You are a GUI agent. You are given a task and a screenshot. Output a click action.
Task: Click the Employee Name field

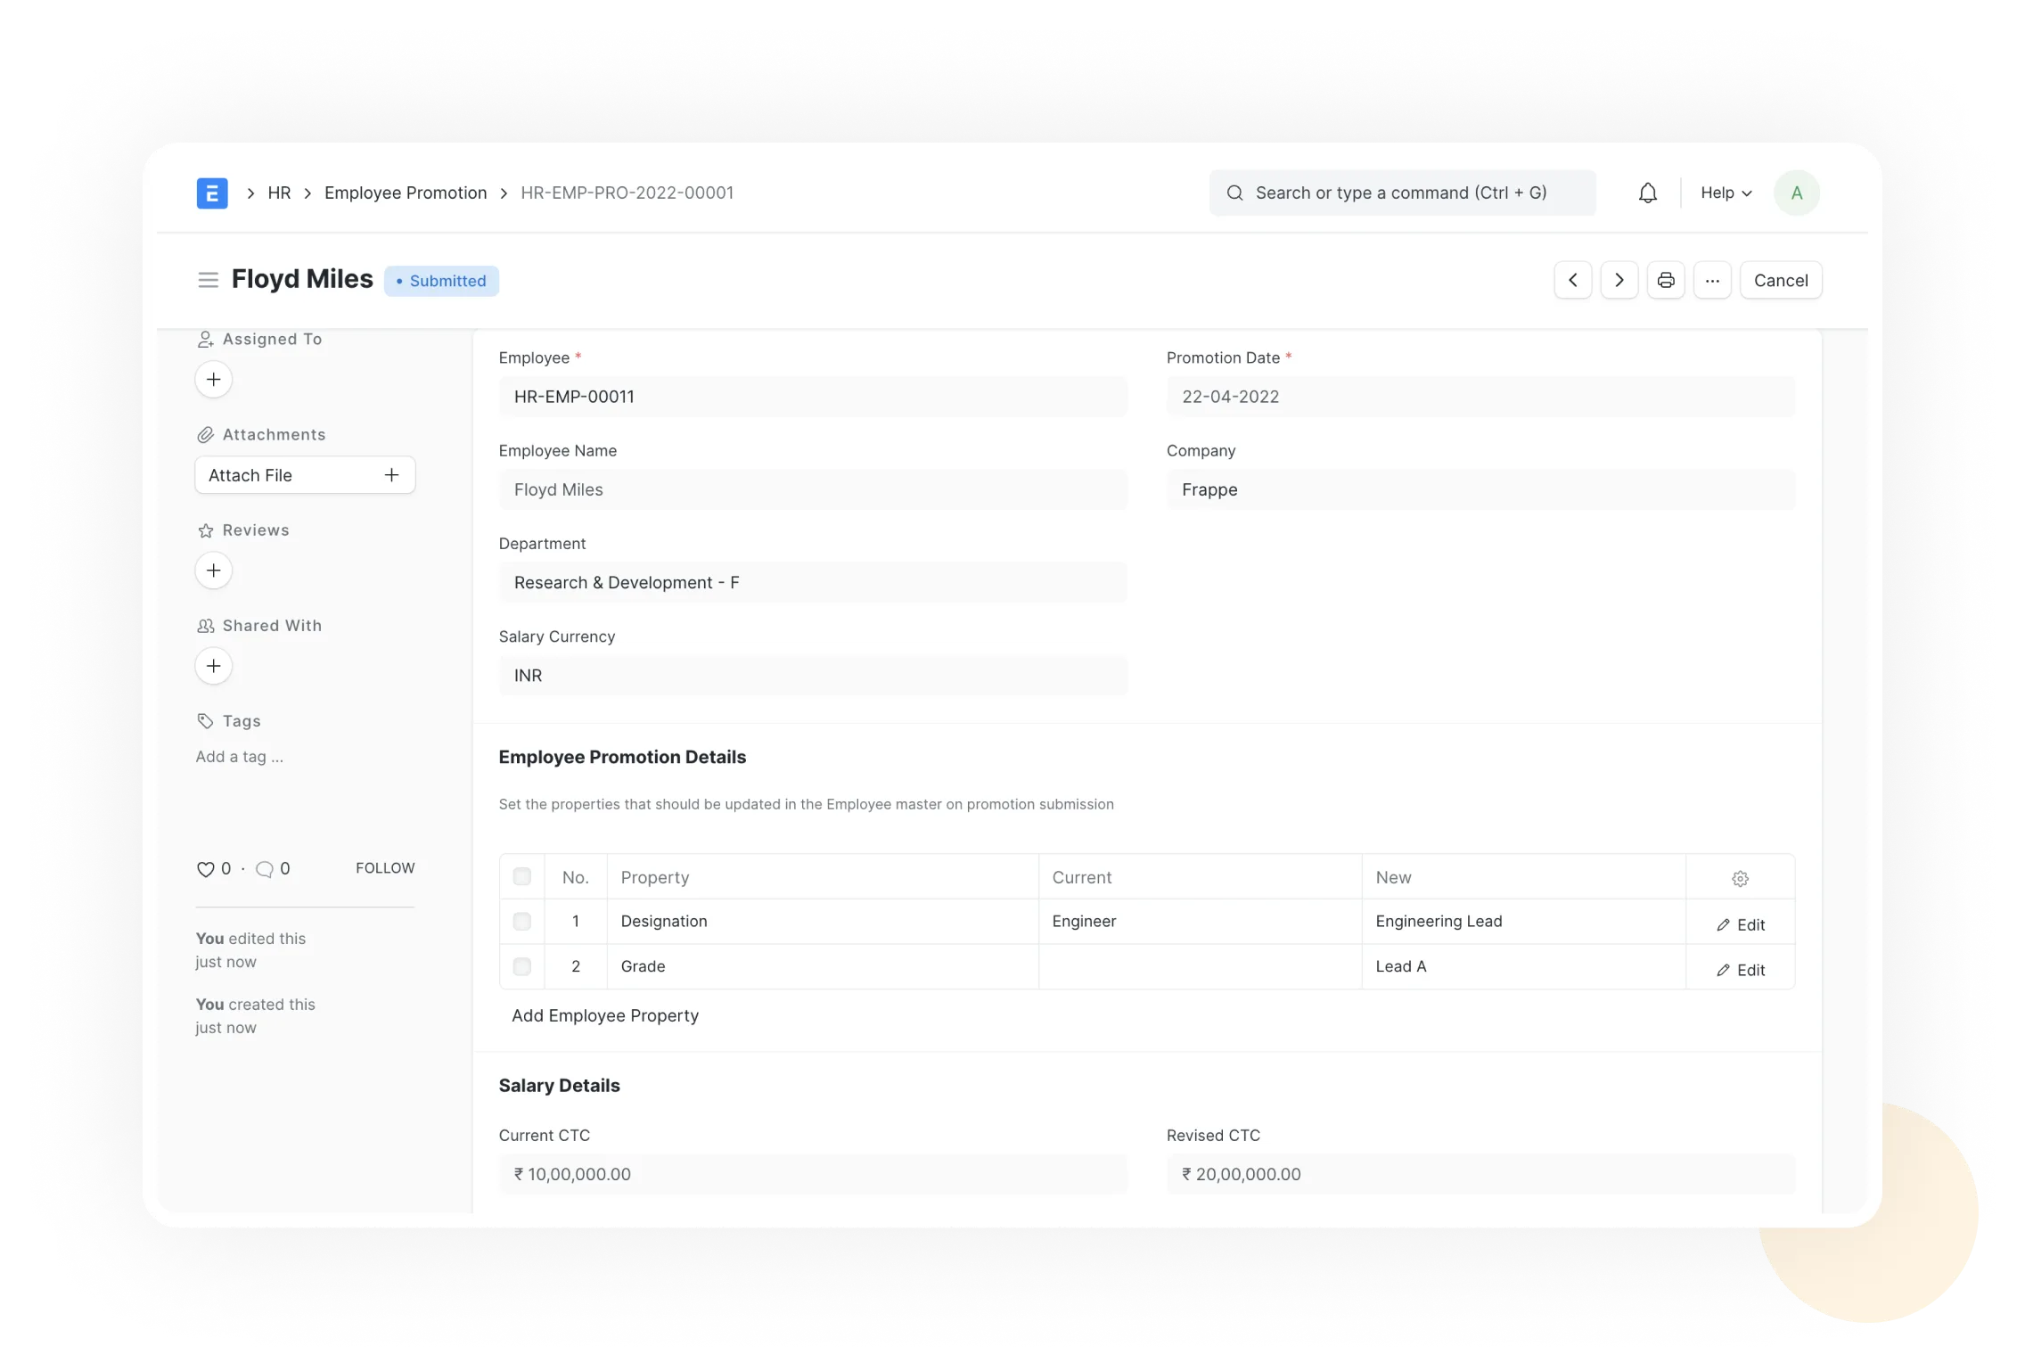813,489
